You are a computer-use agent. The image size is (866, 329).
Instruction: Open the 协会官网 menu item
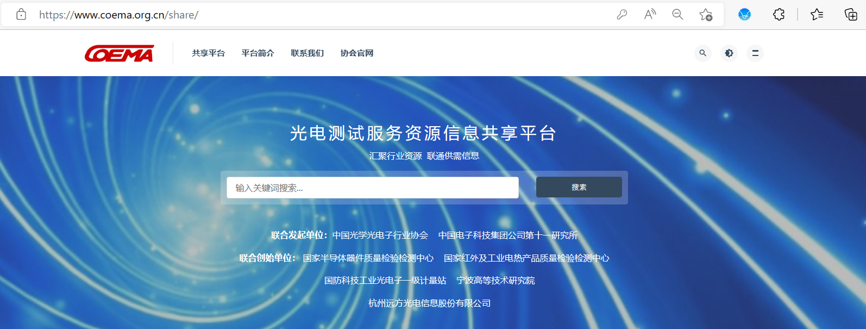(x=357, y=53)
